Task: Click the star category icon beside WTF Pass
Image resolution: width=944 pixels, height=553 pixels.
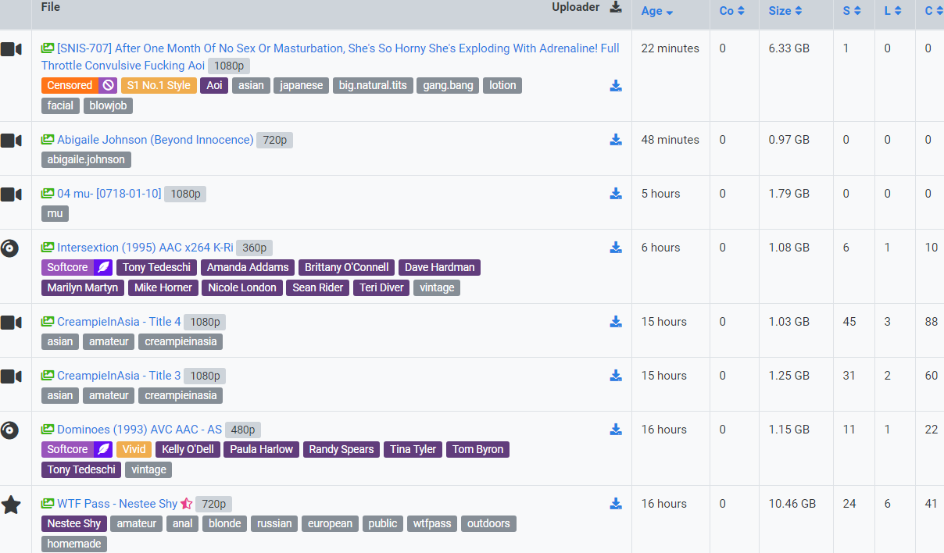Action: 11,505
